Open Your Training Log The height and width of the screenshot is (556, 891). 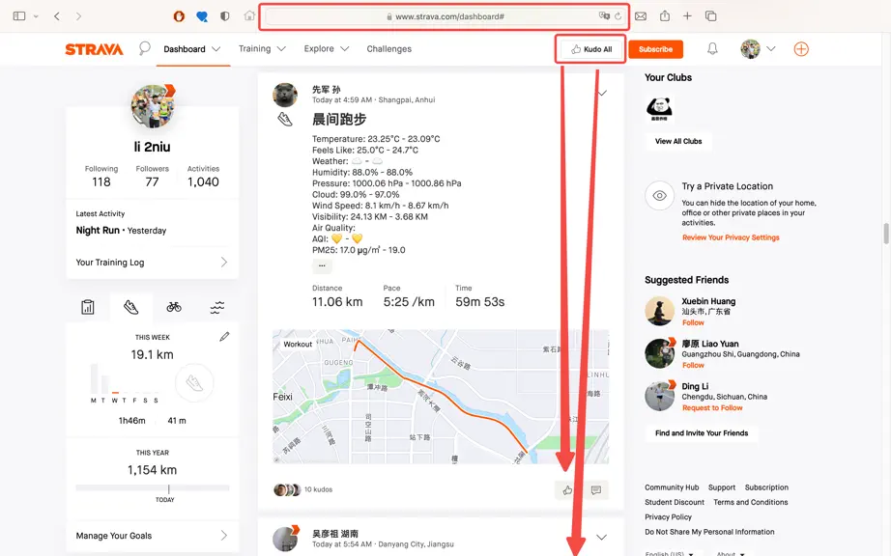152,263
